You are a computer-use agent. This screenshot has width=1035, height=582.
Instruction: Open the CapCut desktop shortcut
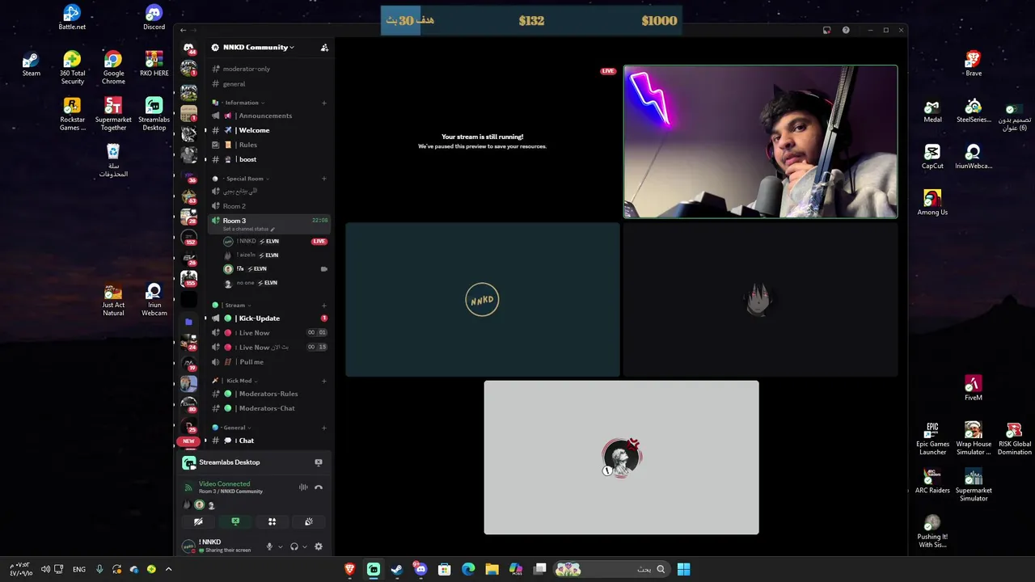tap(932, 156)
